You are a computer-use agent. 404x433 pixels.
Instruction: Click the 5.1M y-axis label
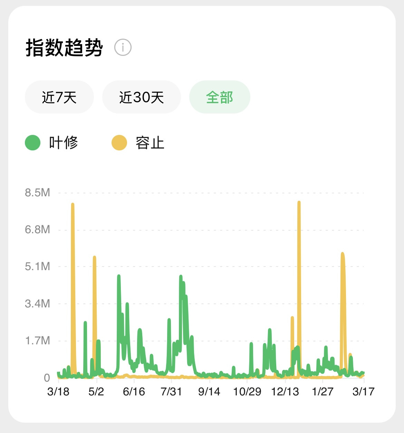tap(37, 266)
